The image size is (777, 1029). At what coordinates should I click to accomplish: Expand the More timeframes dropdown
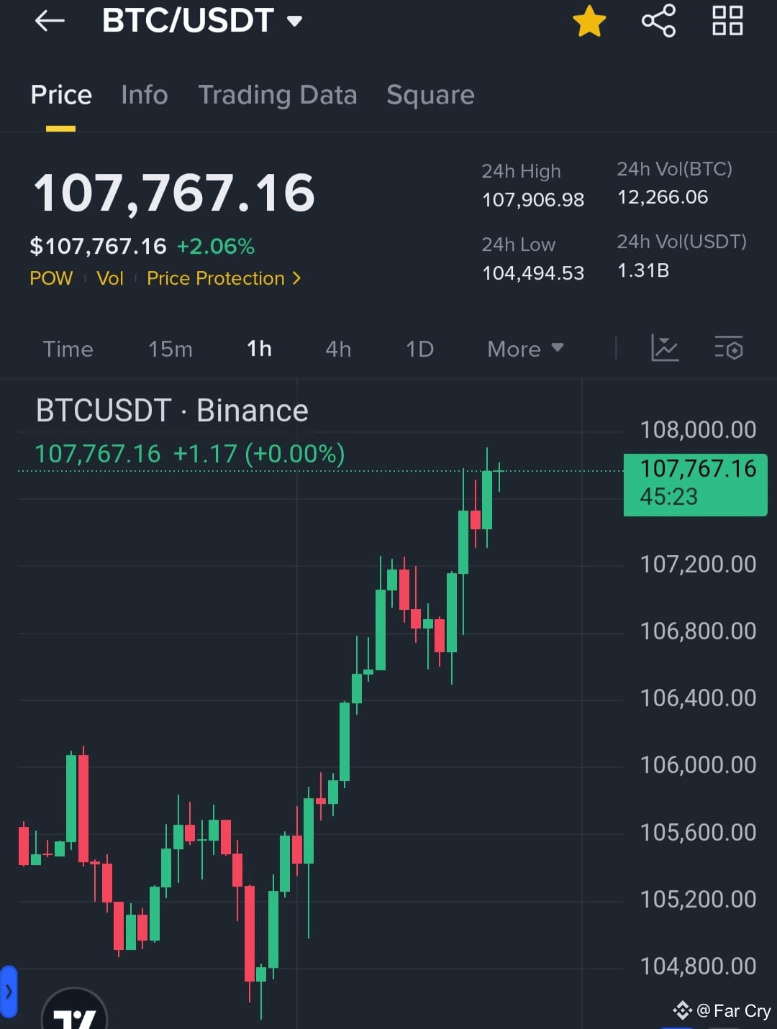pyautogui.click(x=525, y=349)
